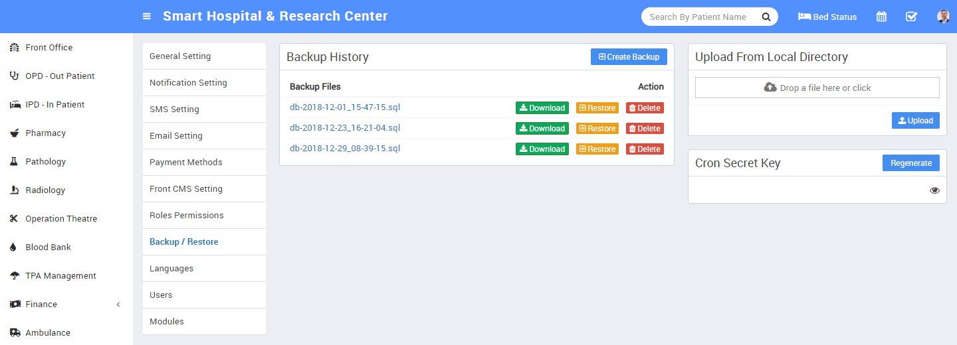The height and width of the screenshot is (345, 957).
Task: Open the calendar icon in header
Action: (x=881, y=17)
